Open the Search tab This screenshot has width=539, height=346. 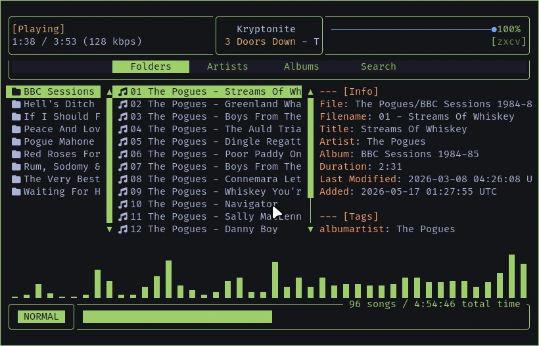pos(378,66)
